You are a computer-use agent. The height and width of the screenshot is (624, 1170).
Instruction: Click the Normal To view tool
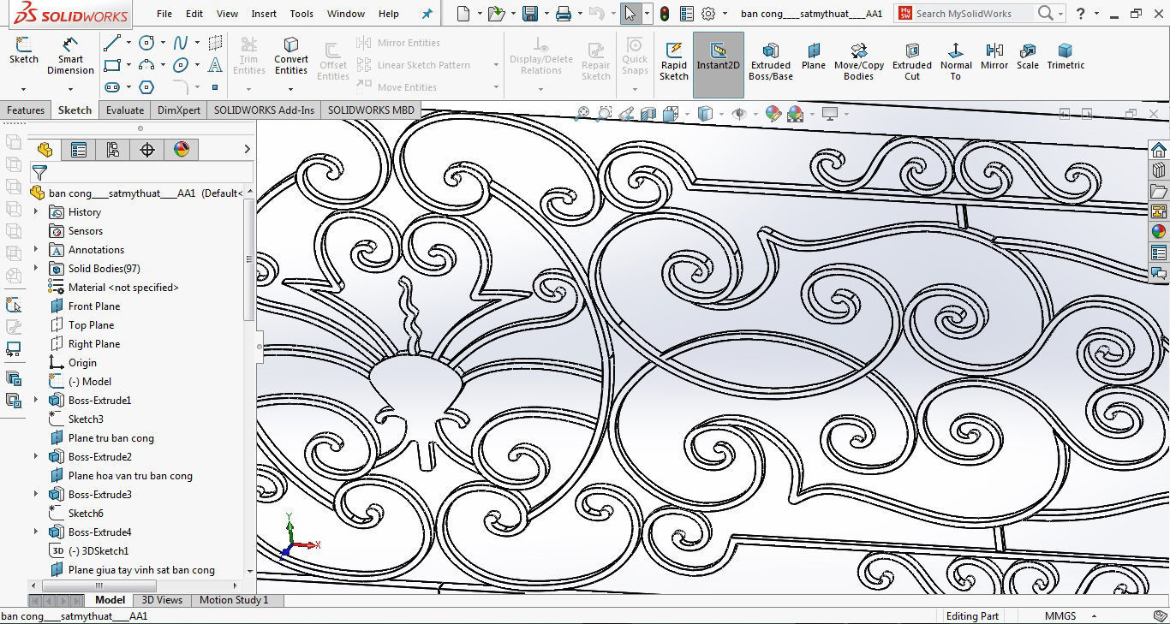(956, 60)
